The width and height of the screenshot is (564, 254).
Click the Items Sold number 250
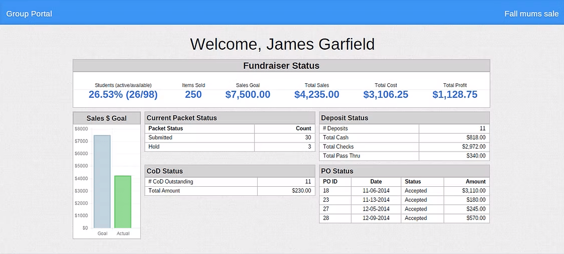[x=193, y=94]
